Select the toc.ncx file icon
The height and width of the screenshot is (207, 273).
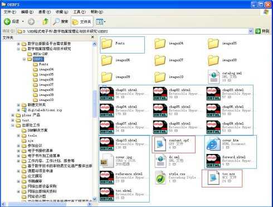(213, 178)
